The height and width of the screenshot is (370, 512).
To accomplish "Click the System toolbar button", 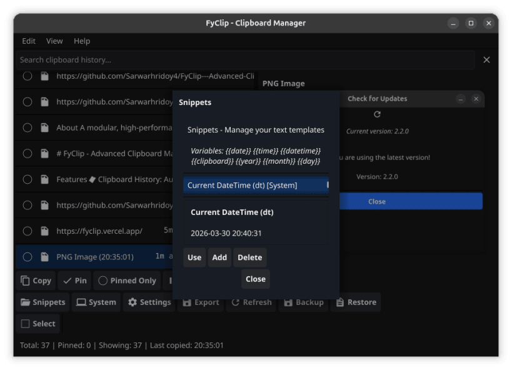I will click(96, 302).
